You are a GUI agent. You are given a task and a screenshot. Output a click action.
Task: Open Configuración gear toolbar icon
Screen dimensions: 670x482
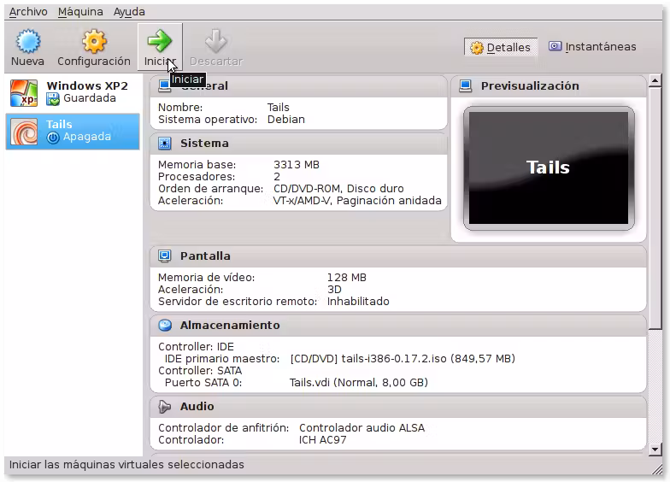pyautogui.click(x=94, y=41)
